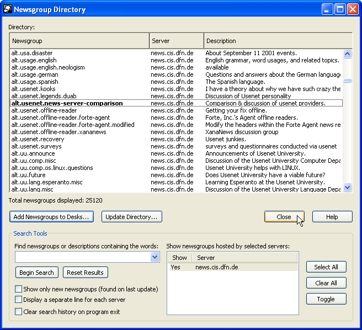Click the Update Directory button
The height and width of the screenshot is (330, 362).
132,217
